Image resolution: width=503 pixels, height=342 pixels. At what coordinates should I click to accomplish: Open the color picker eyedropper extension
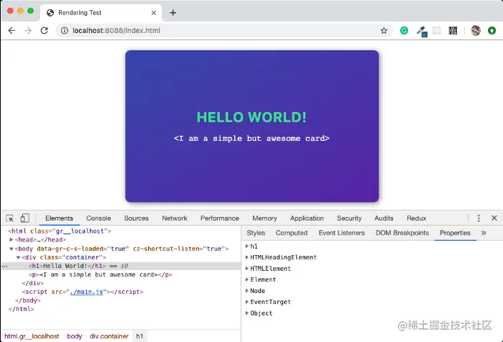pyautogui.click(x=422, y=31)
